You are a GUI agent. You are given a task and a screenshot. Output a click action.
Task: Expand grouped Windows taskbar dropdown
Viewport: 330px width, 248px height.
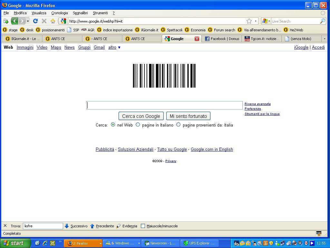point(139,243)
